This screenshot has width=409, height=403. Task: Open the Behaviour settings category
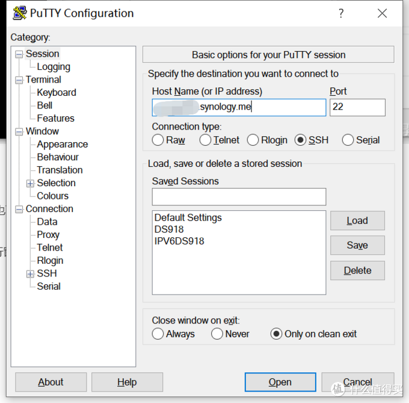tap(58, 157)
